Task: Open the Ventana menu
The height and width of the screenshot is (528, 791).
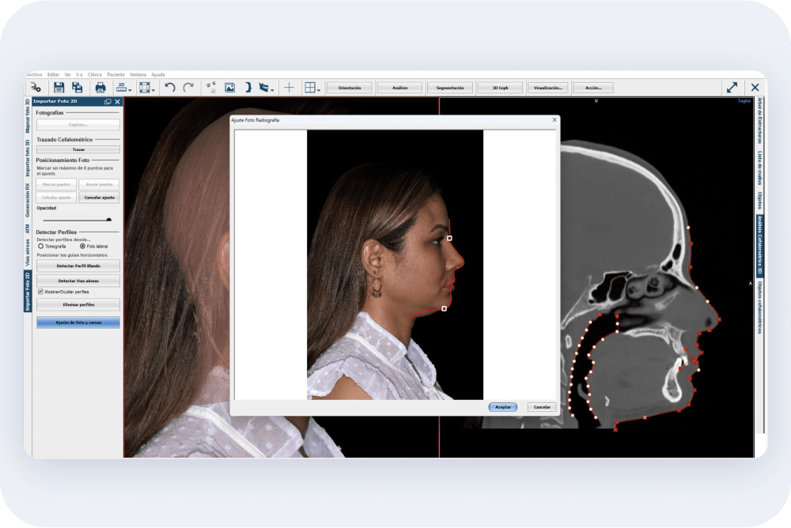Action: (x=138, y=74)
